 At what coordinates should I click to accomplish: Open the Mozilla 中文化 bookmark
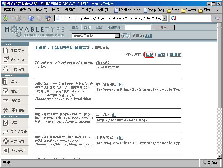coord(127,10)
